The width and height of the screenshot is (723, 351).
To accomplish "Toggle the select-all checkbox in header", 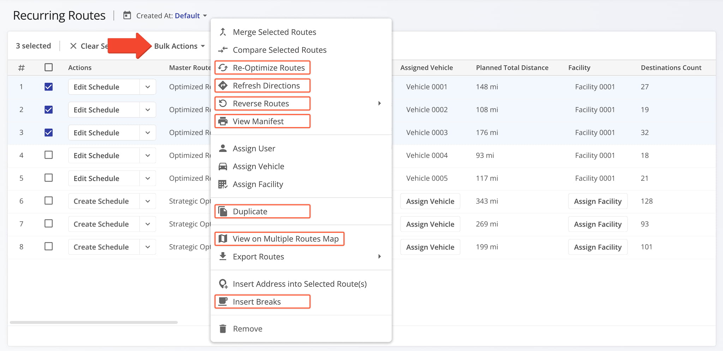I will (x=48, y=67).
